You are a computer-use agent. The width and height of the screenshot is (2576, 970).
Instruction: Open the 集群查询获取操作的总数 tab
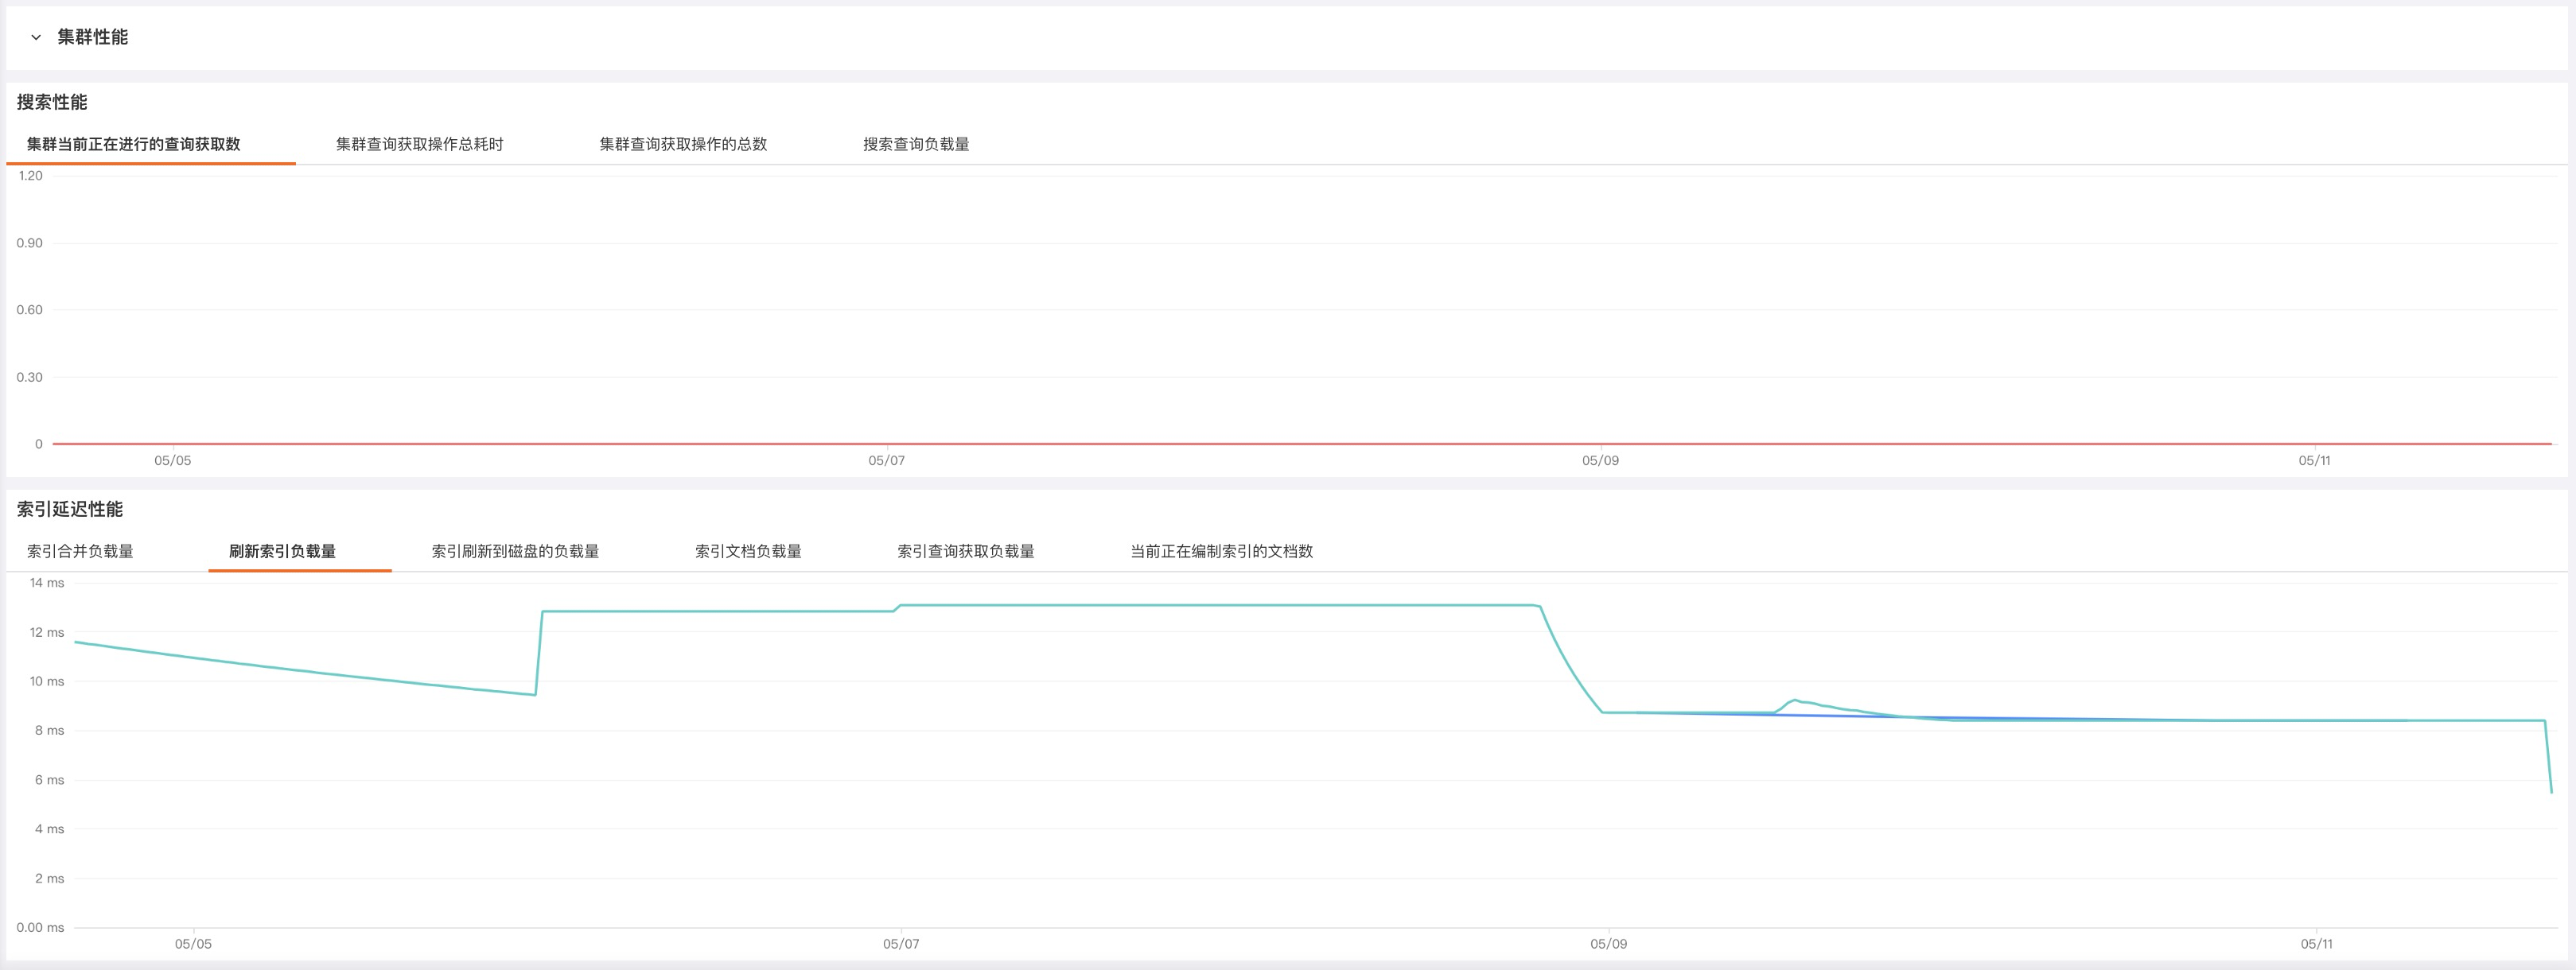tap(683, 145)
